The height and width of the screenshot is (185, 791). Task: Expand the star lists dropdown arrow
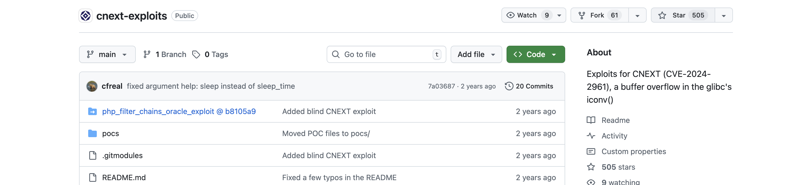[724, 15]
